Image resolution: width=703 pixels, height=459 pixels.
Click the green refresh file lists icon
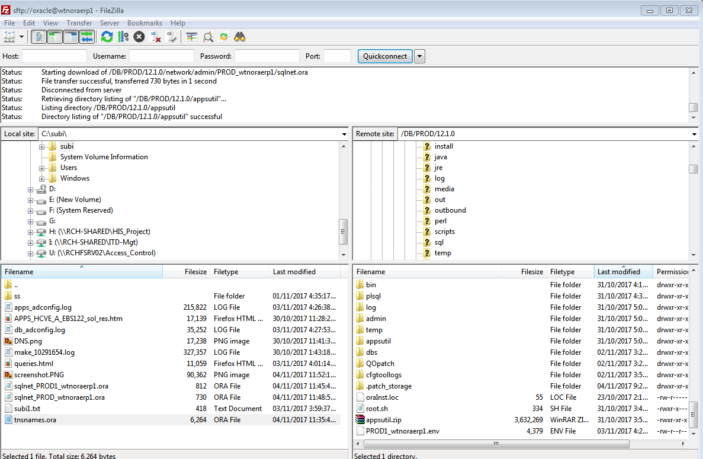(107, 37)
